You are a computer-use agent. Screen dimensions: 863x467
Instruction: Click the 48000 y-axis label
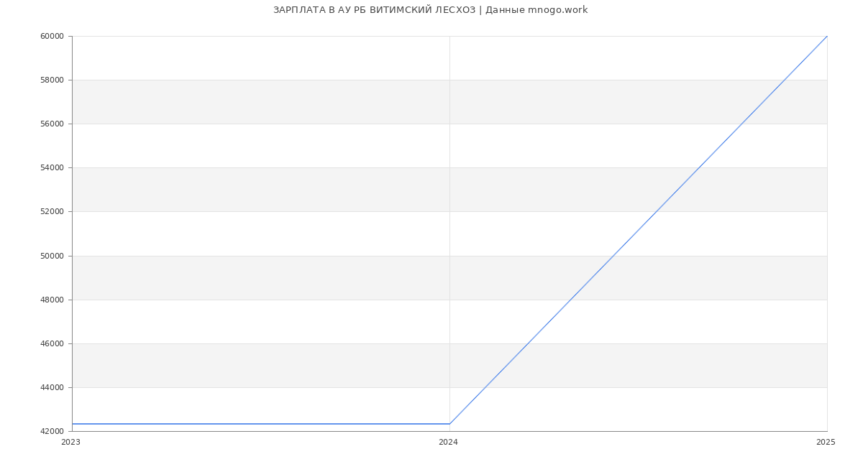point(52,300)
